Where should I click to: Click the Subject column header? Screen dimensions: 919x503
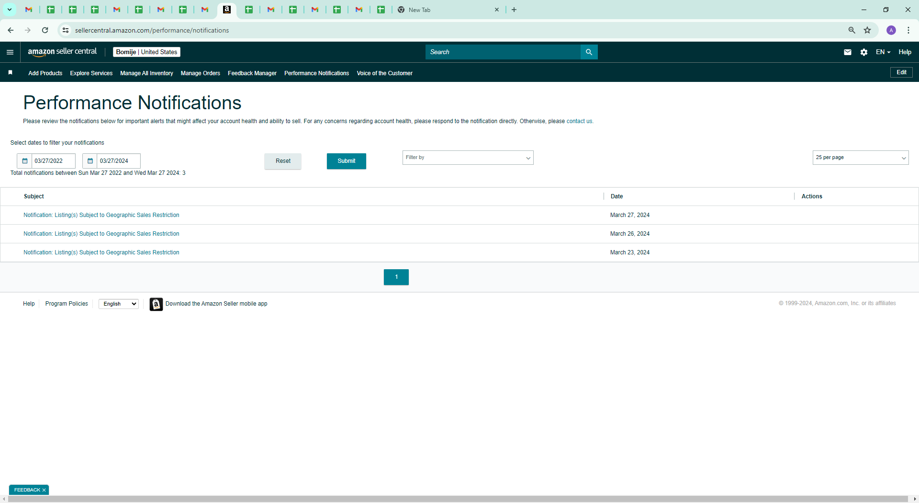coord(34,196)
